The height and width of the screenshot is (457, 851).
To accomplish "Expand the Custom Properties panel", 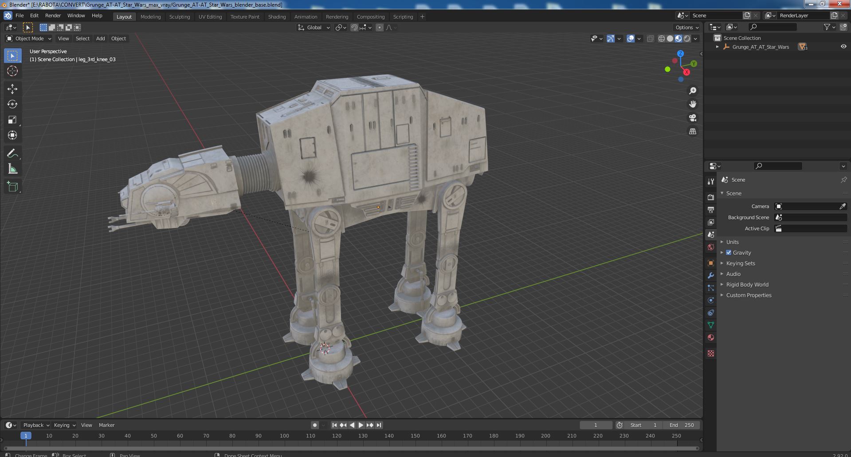I will click(x=749, y=295).
